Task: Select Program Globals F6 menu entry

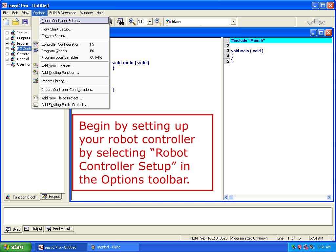Action: click(x=74, y=51)
